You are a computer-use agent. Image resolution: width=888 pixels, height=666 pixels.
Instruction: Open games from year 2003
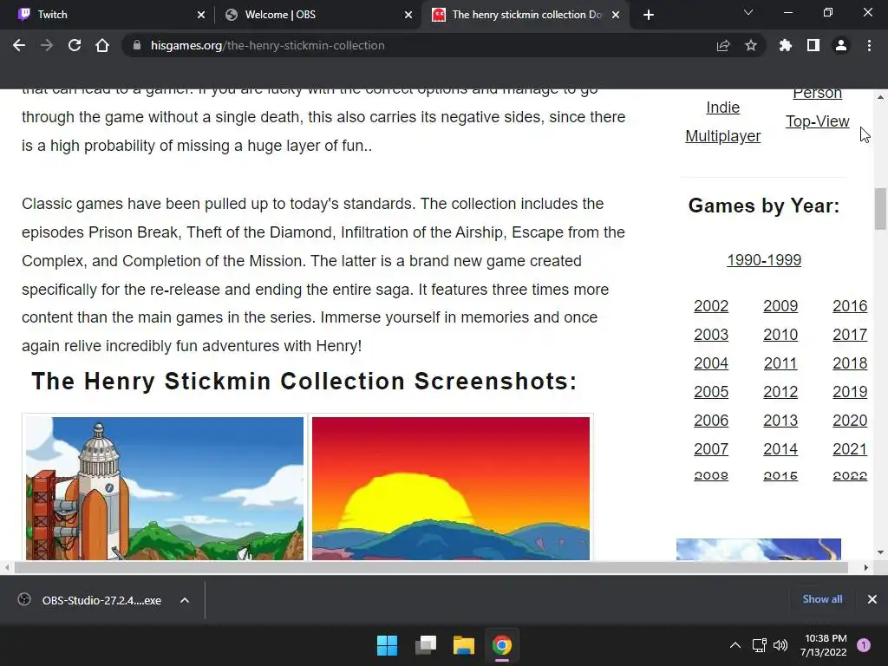[x=711, y=335]
